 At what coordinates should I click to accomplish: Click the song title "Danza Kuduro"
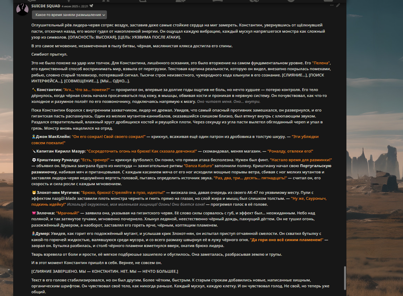199,166
